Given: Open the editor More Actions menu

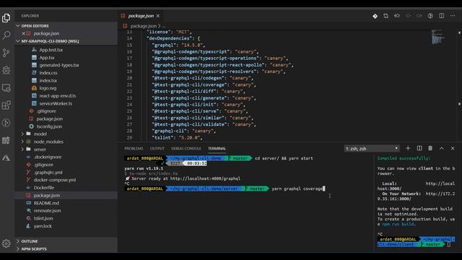Looking at the screenshot, I should point(453,16).
